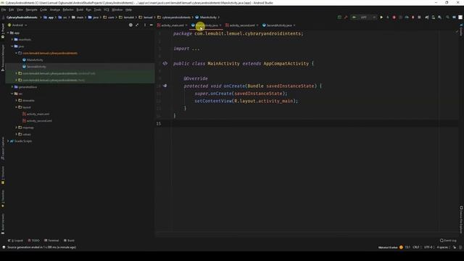Open the Refactor menu
The height and width of the screenshot is (261, 464).
[x=68, y=9]
